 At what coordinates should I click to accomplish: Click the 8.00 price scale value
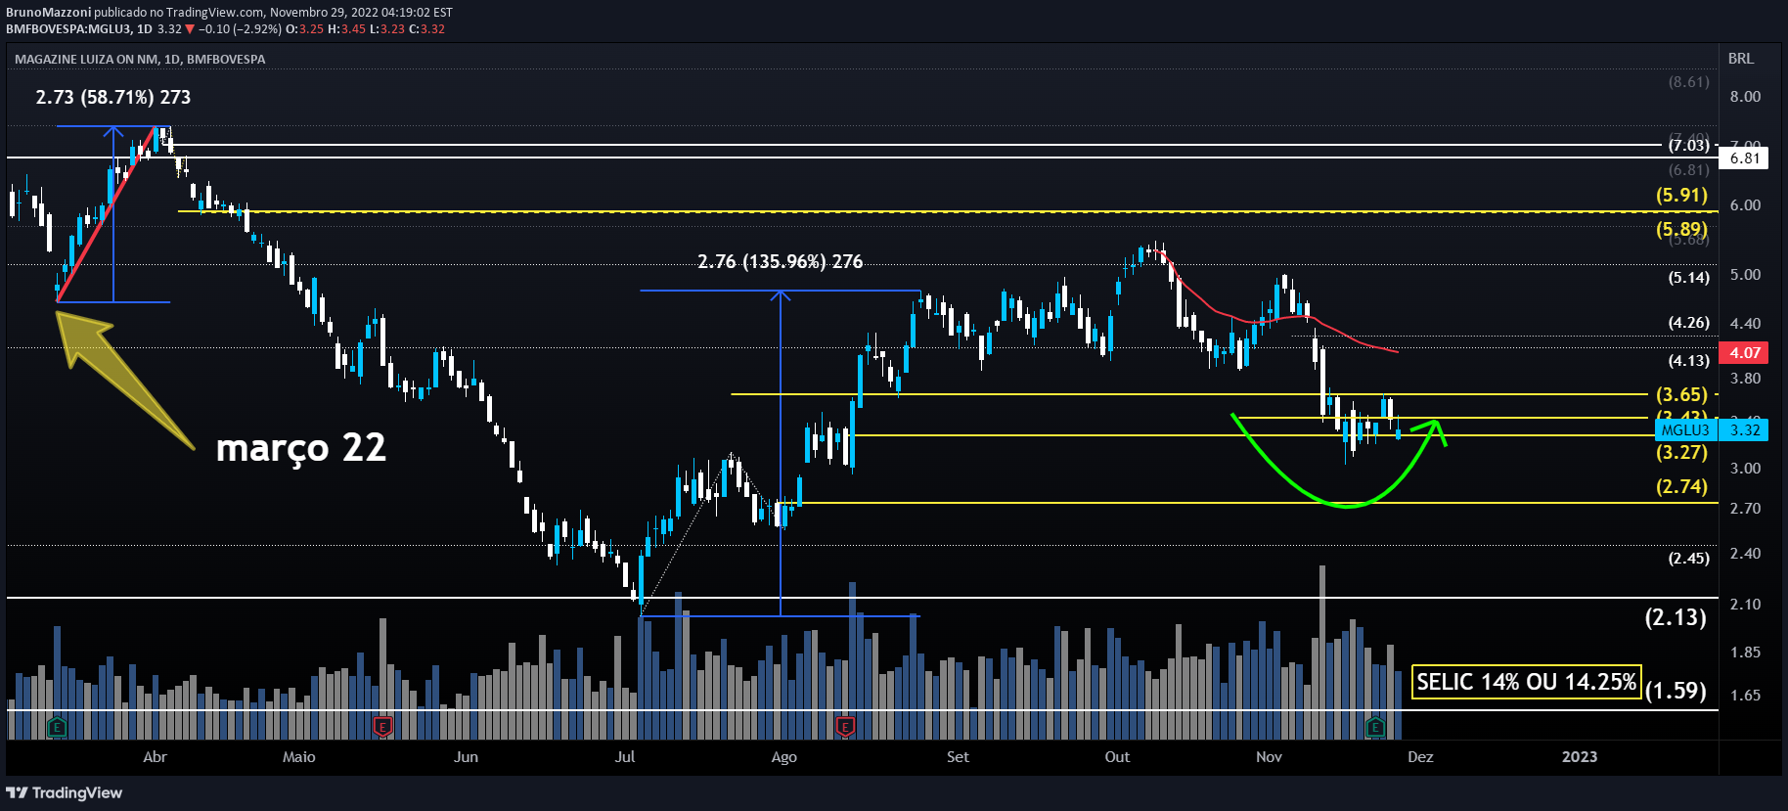coord(1745,97)
